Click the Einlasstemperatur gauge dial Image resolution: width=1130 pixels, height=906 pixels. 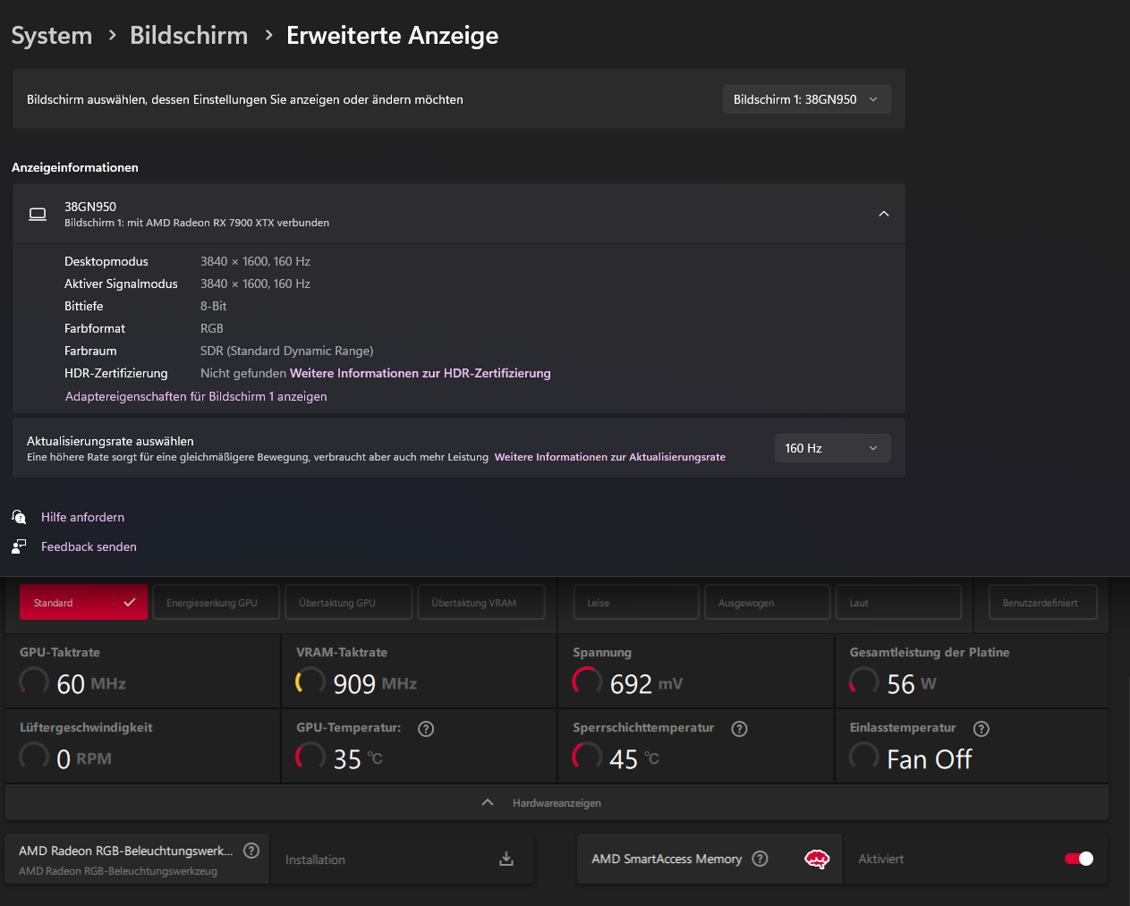point(863,757)
